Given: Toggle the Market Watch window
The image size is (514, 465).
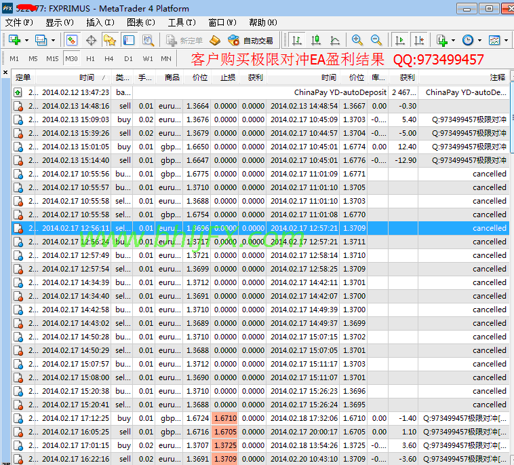Looking at the screenshot, I should (72, 40).
